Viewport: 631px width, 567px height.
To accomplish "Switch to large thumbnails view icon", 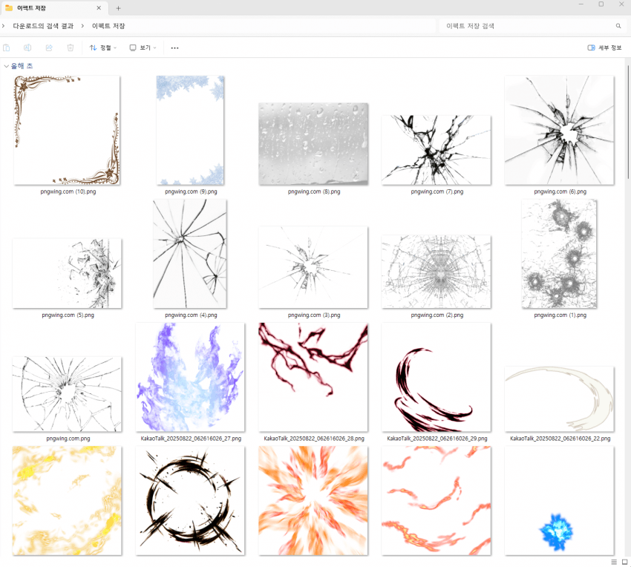I will tap(624, 561).
